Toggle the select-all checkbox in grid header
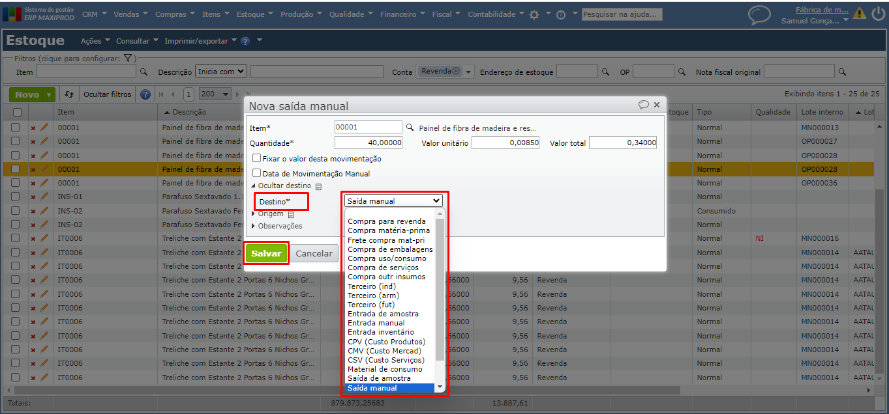 (16, 112)
